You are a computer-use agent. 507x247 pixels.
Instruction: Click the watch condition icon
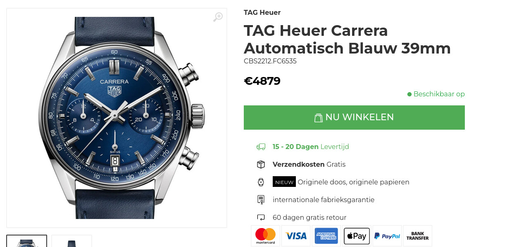pyautogui.click(x=261, y=182)
